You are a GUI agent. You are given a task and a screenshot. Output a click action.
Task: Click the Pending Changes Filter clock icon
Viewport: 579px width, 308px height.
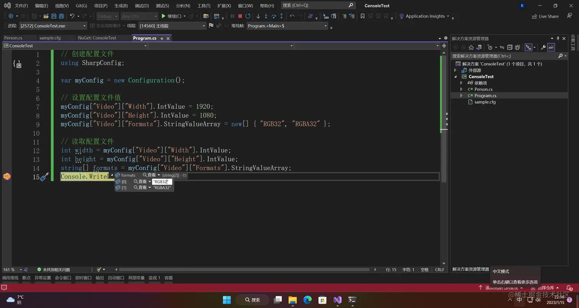pyautogui.click(x=490, y=48)
